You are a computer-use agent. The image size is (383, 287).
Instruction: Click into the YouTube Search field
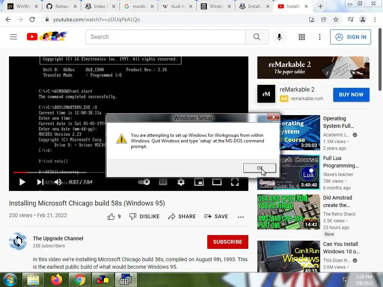tap(165, 37)
